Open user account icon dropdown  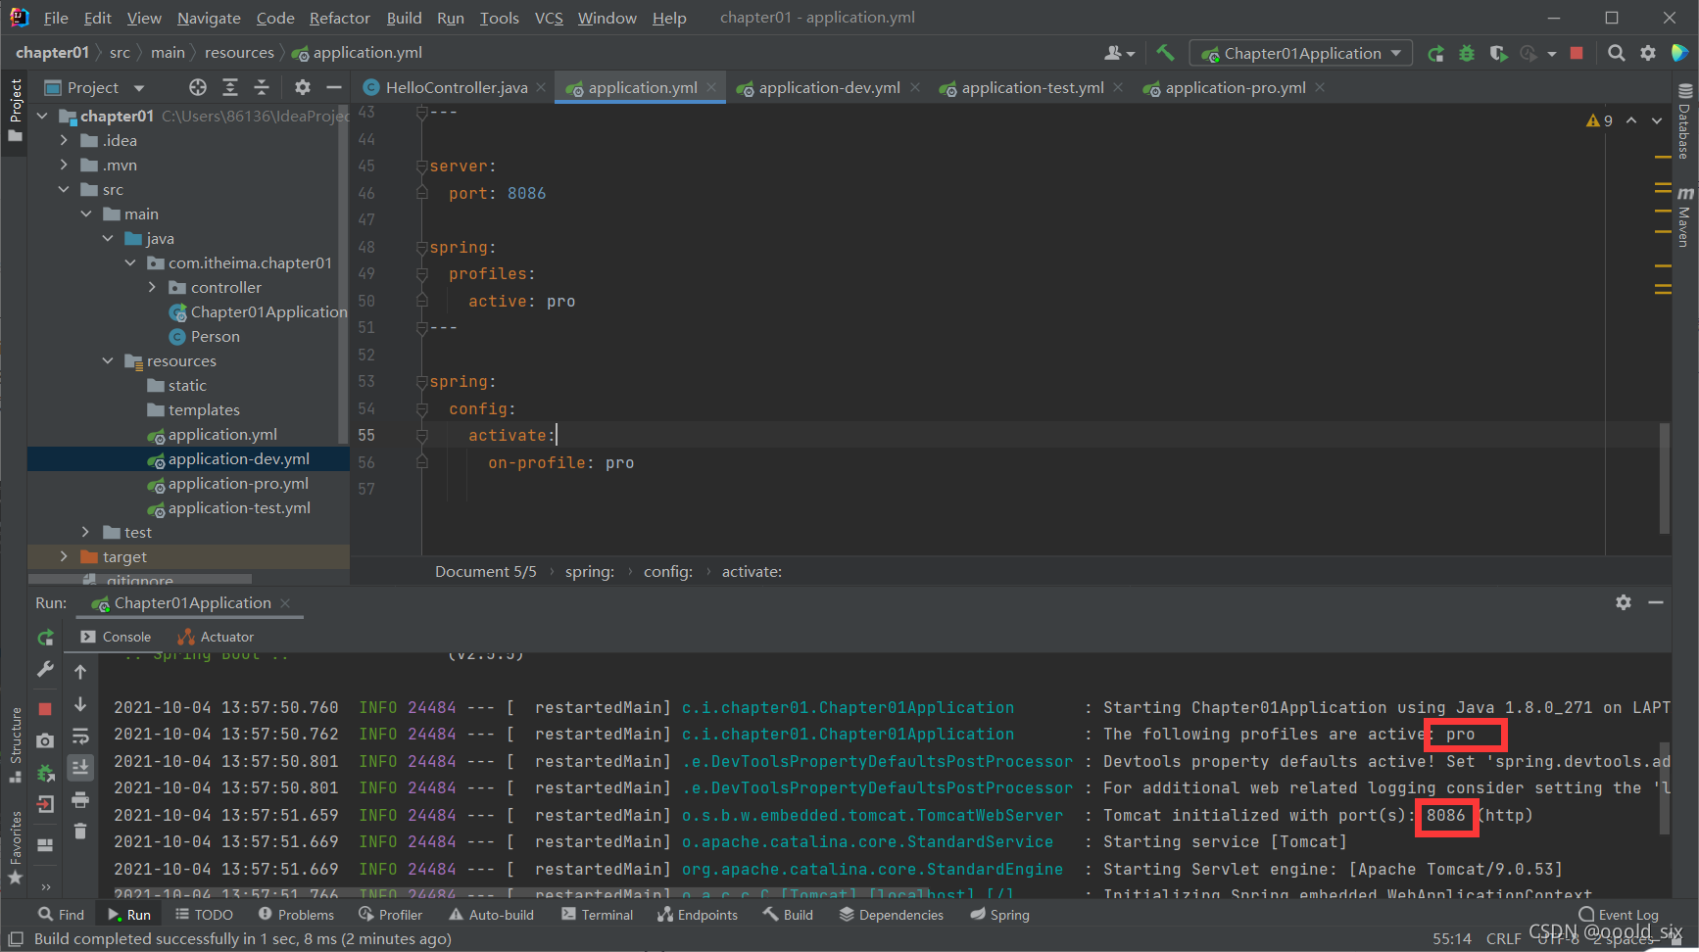tap(1119, 53)
